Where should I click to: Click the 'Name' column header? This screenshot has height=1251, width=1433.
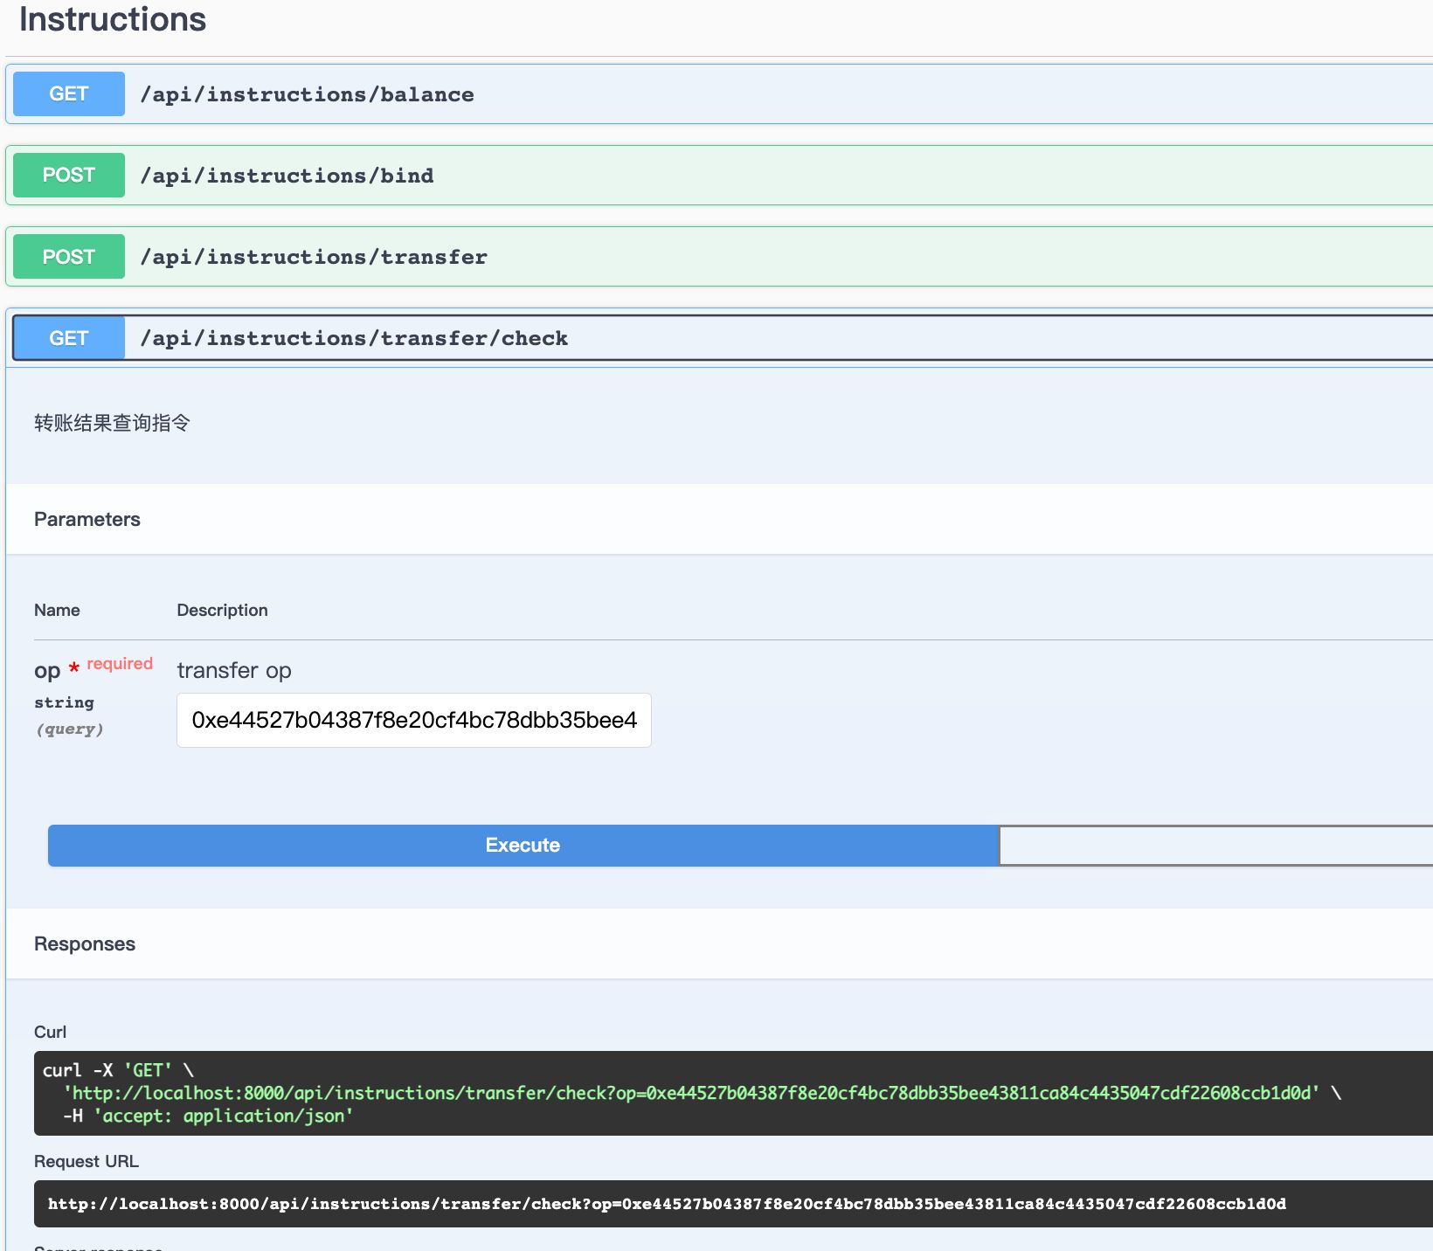57,611
